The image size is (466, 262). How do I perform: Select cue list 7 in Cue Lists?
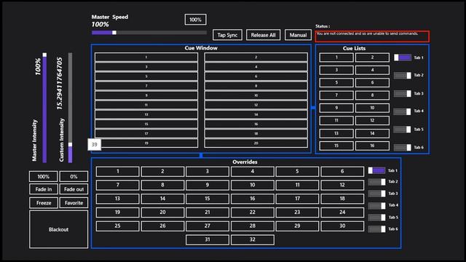[336, 95]
